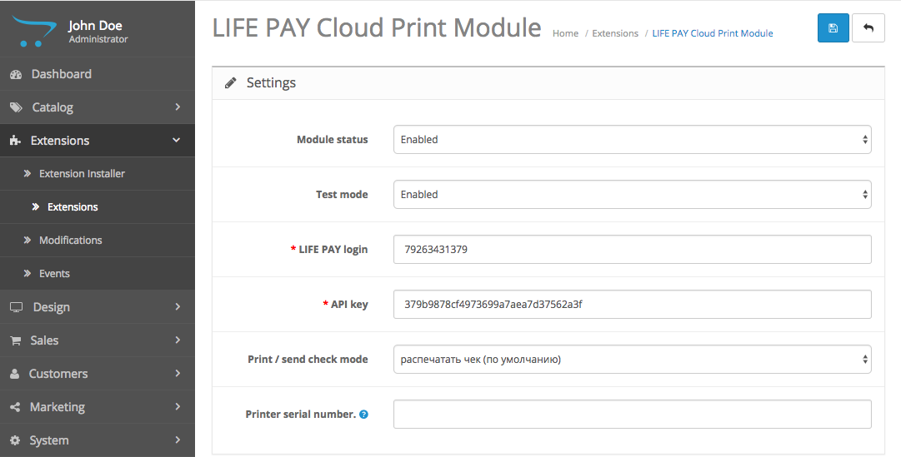
Task: Open Dashboard in the sidebar
Action: (x=98, y=74)
